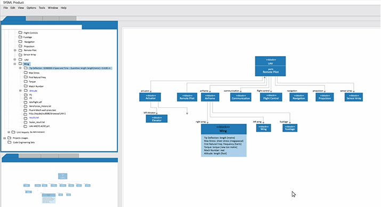Screen dimensions: 381x207
Task: Click the Torque folder icon
Action: [x=26, y=82]
